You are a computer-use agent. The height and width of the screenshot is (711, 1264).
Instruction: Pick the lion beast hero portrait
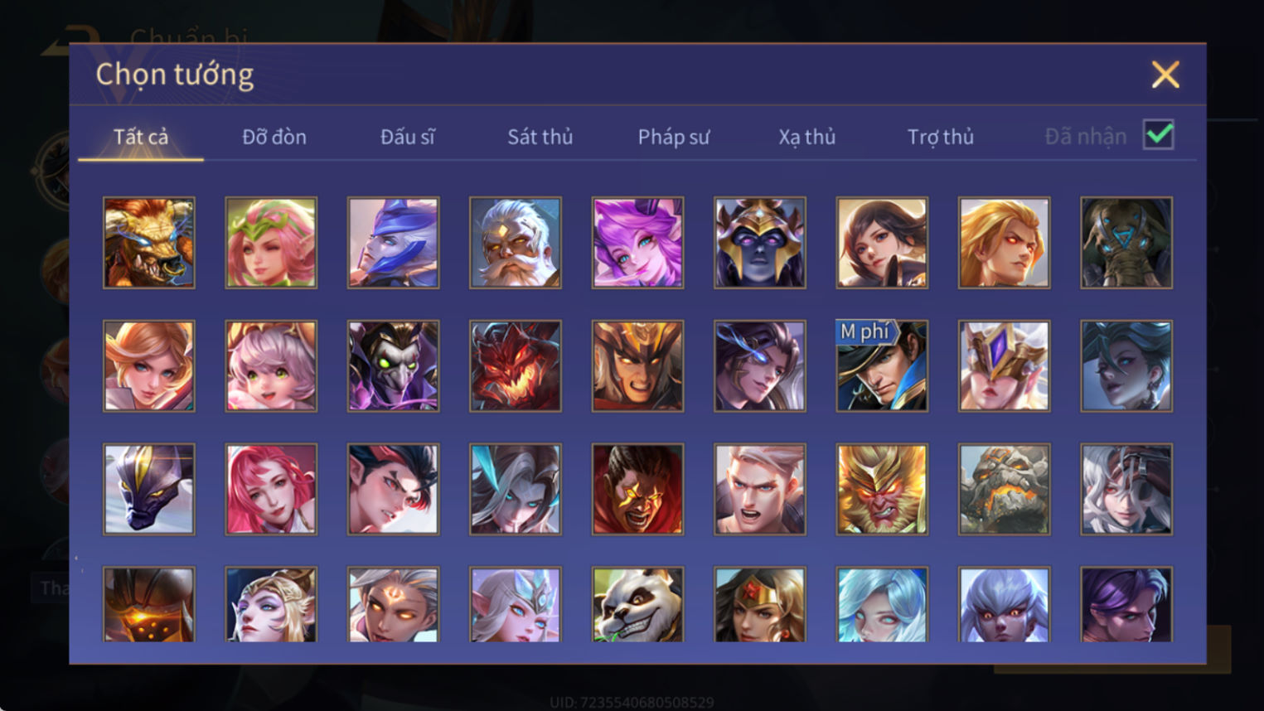(x=149, y=243)
